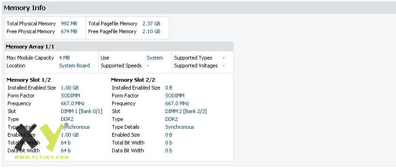The image size is (396, 168).
Task: Select DIMM 1 [Bank 0/1] slot value
Action: click(x=82, y=111)
